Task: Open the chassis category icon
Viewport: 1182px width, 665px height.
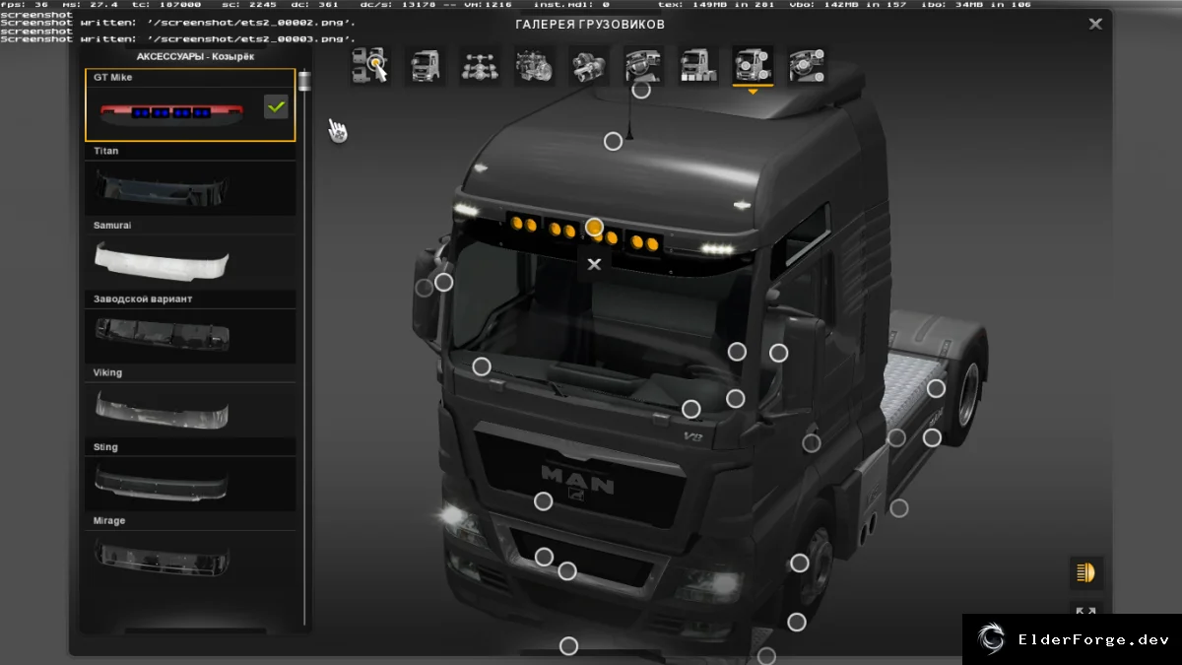Action: 479,66
